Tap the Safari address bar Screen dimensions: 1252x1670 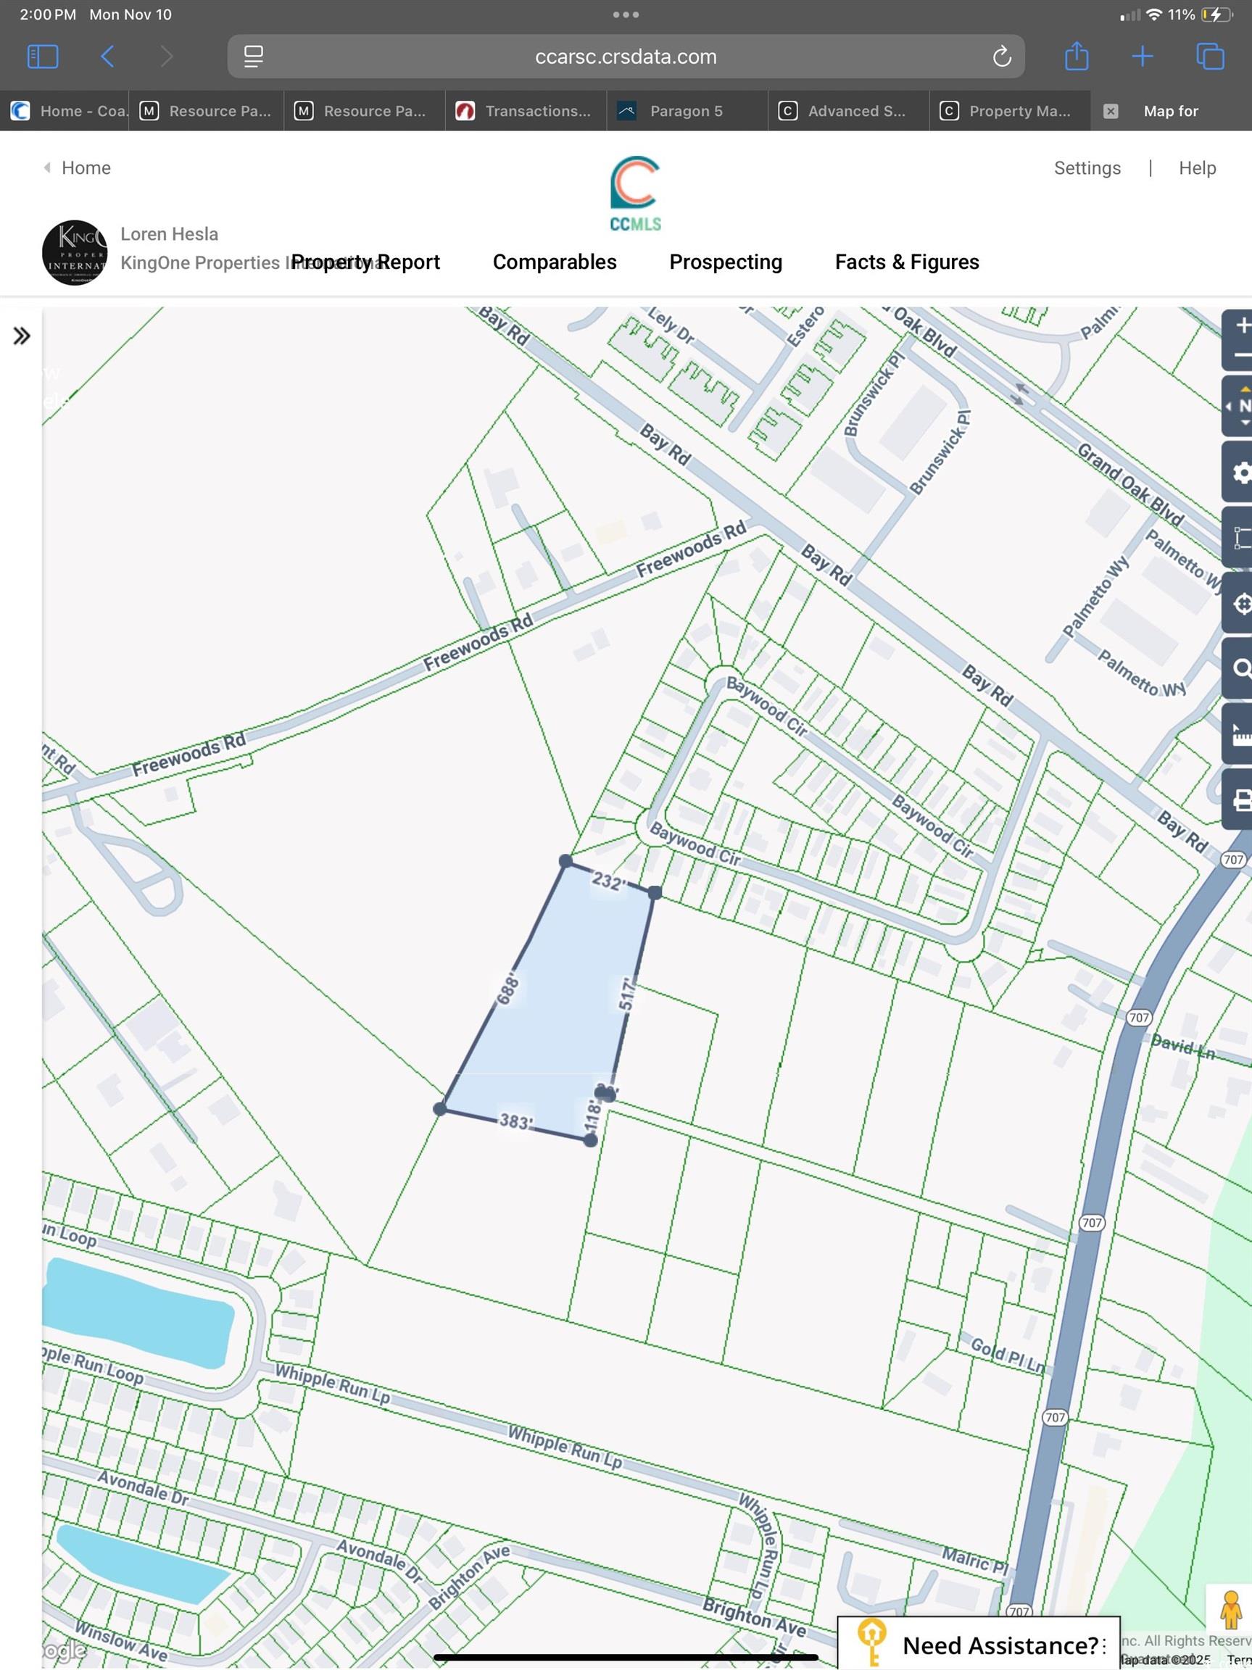625,57
